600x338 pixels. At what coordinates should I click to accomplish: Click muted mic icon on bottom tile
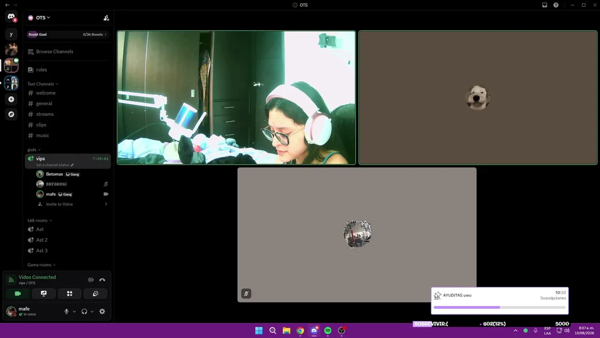[246, 293]
